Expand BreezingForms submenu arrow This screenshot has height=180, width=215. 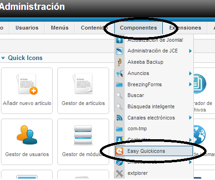click(x=190, y=84)
